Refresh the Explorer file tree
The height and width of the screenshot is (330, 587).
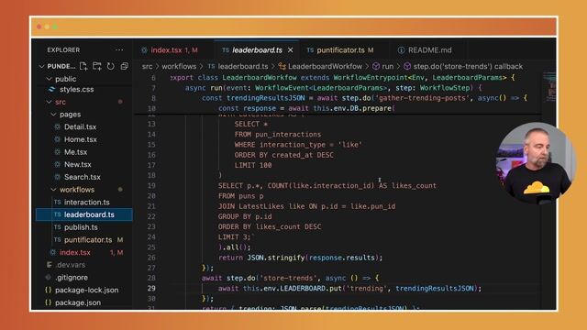point(110,67)
